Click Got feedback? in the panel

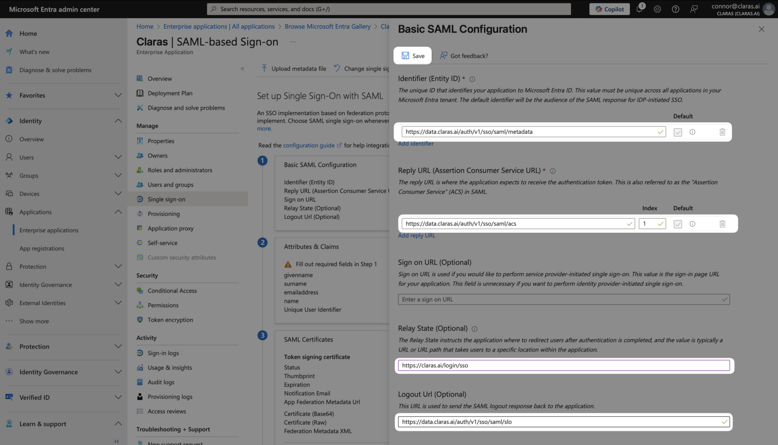point(464,56)
